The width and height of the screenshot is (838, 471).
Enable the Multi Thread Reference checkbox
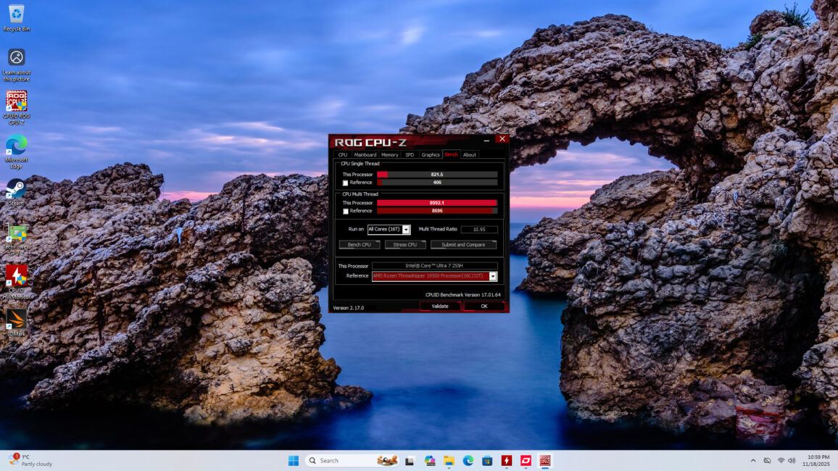click(x=345, y=212)
